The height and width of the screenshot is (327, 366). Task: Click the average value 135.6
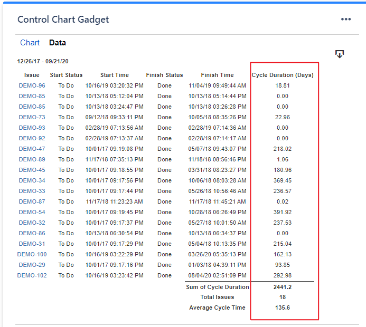[x=283, y=307]
